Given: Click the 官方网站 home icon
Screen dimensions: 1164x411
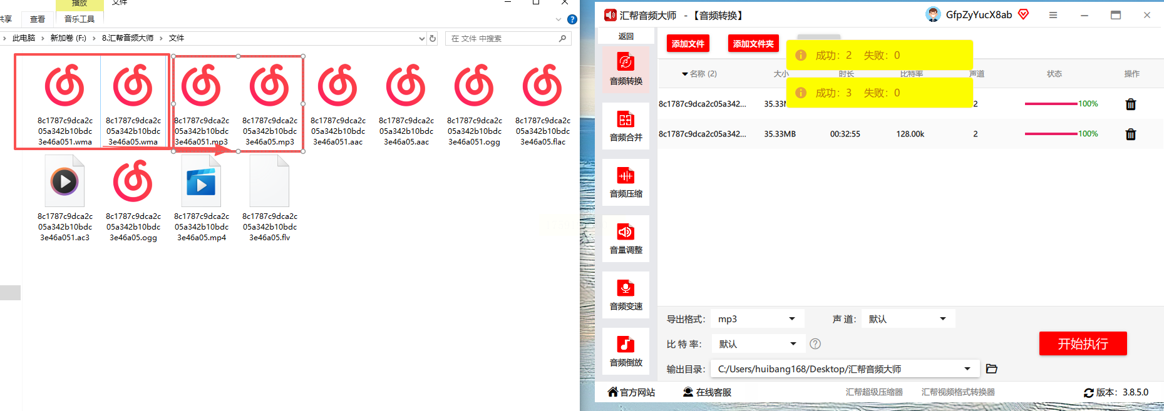Looking at the screenshot, I should pos(613,392).
